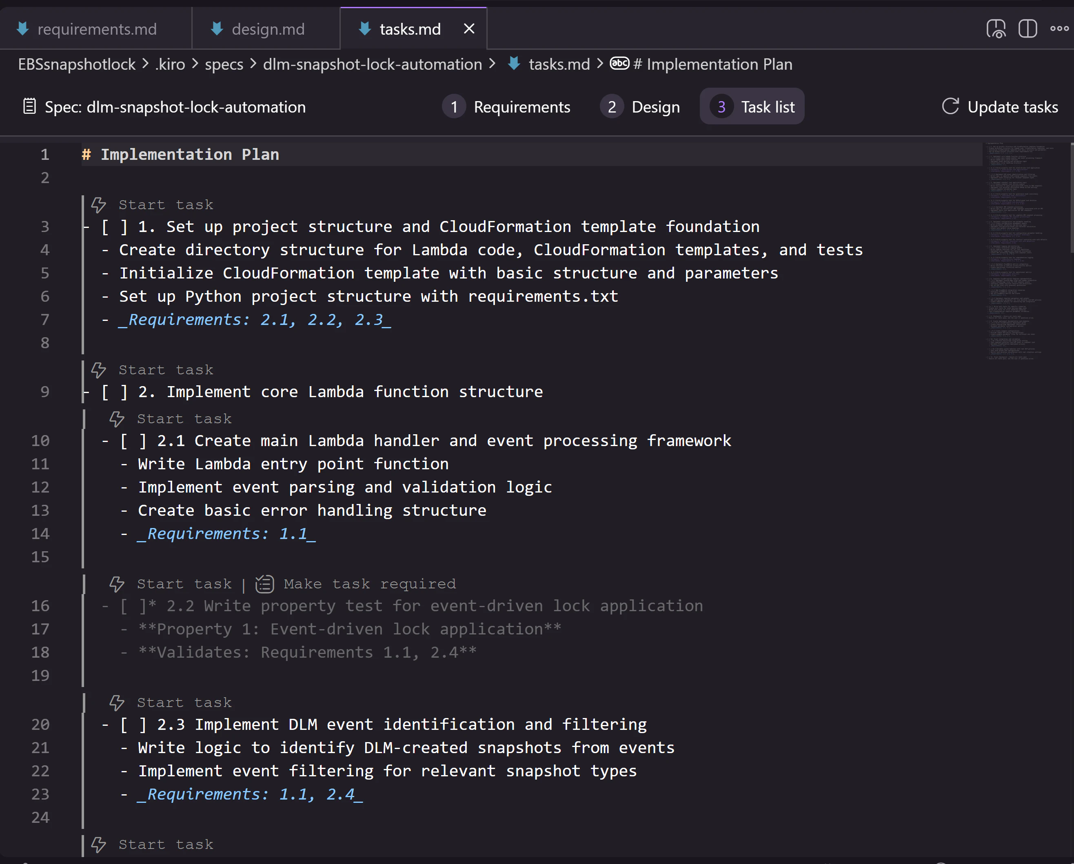Click Make task required link
This screenshot has width=1074, height=864.
[x=370, y=584]
